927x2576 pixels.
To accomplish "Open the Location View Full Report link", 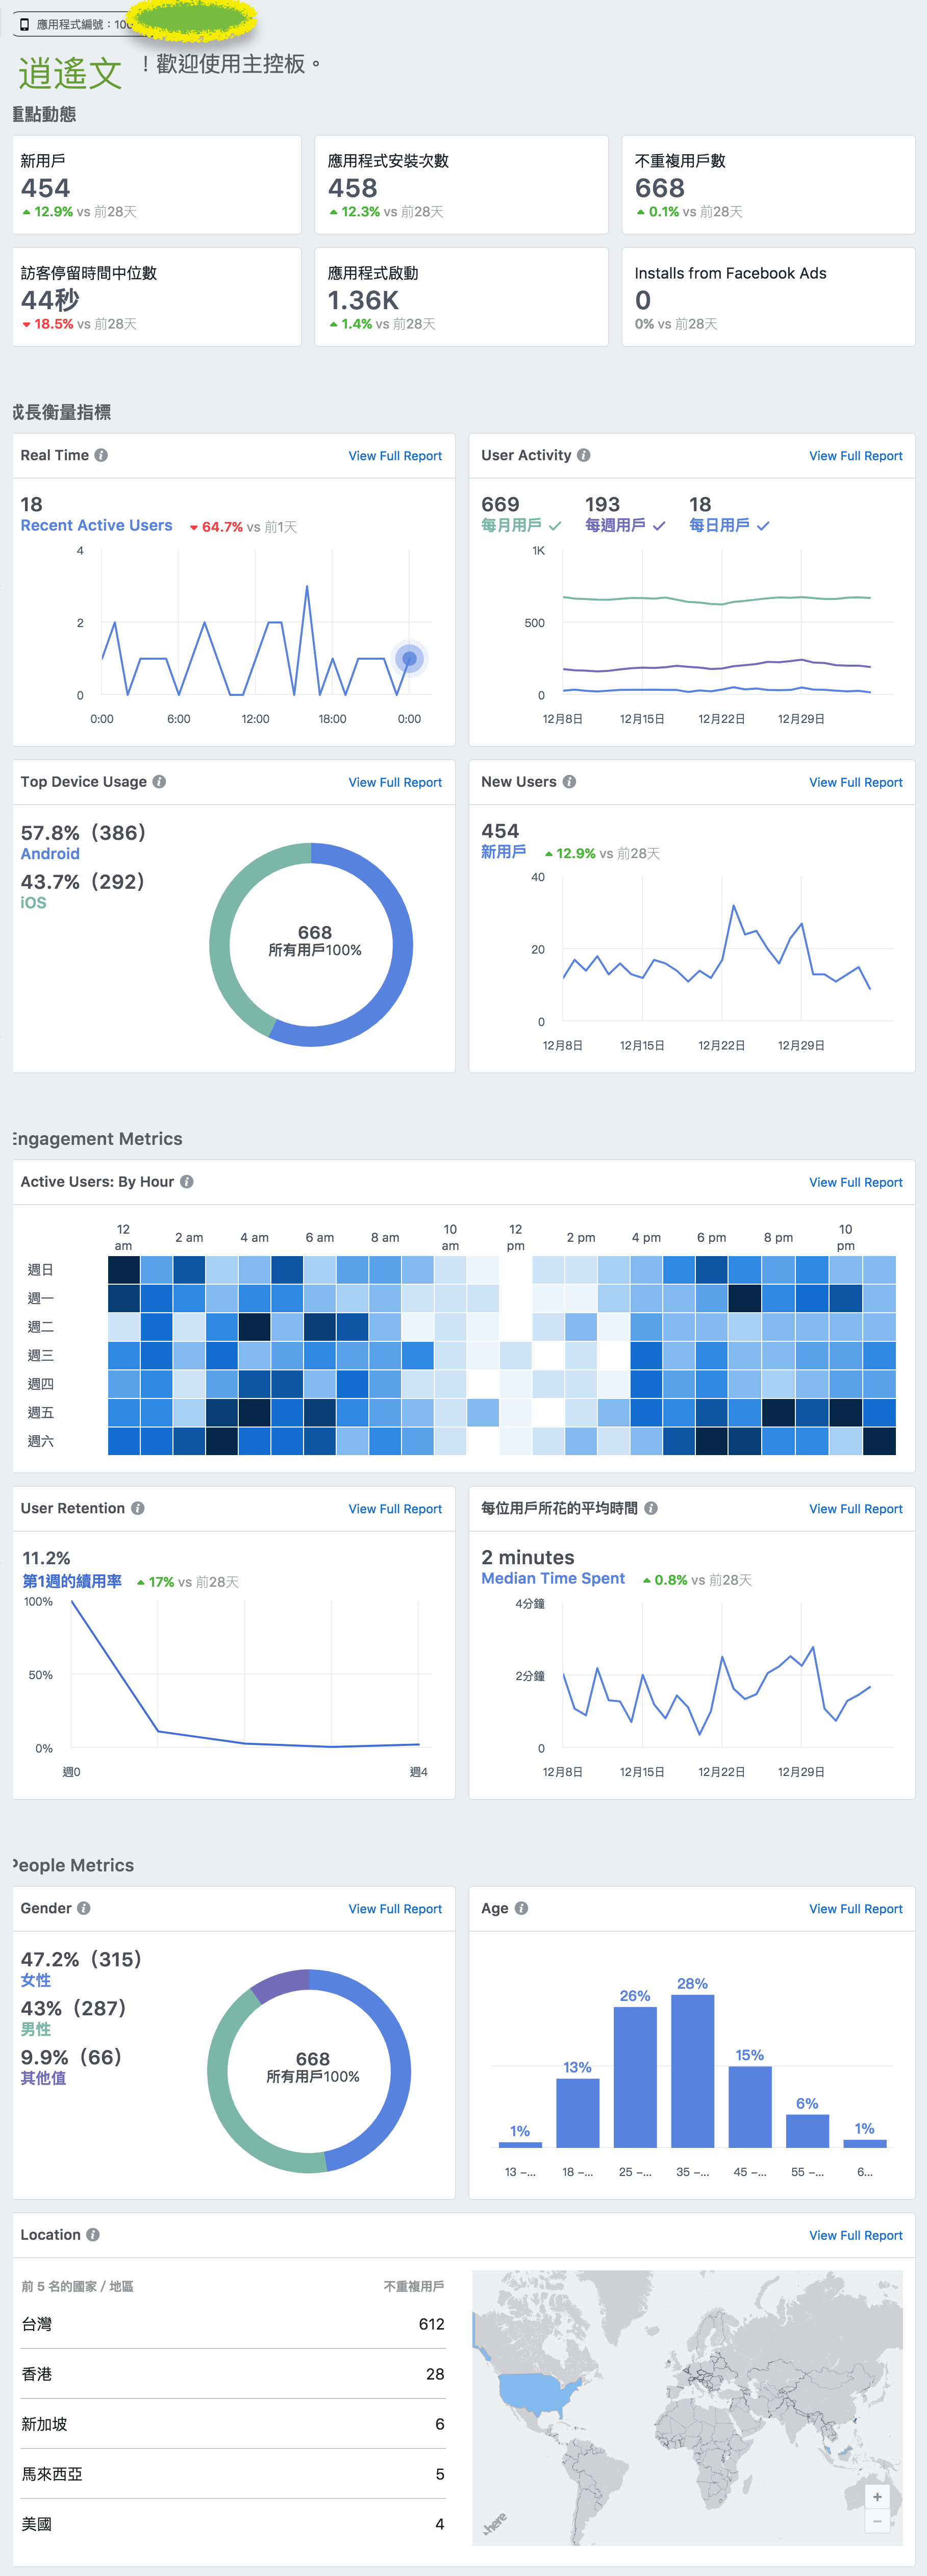I will 855,2236.
